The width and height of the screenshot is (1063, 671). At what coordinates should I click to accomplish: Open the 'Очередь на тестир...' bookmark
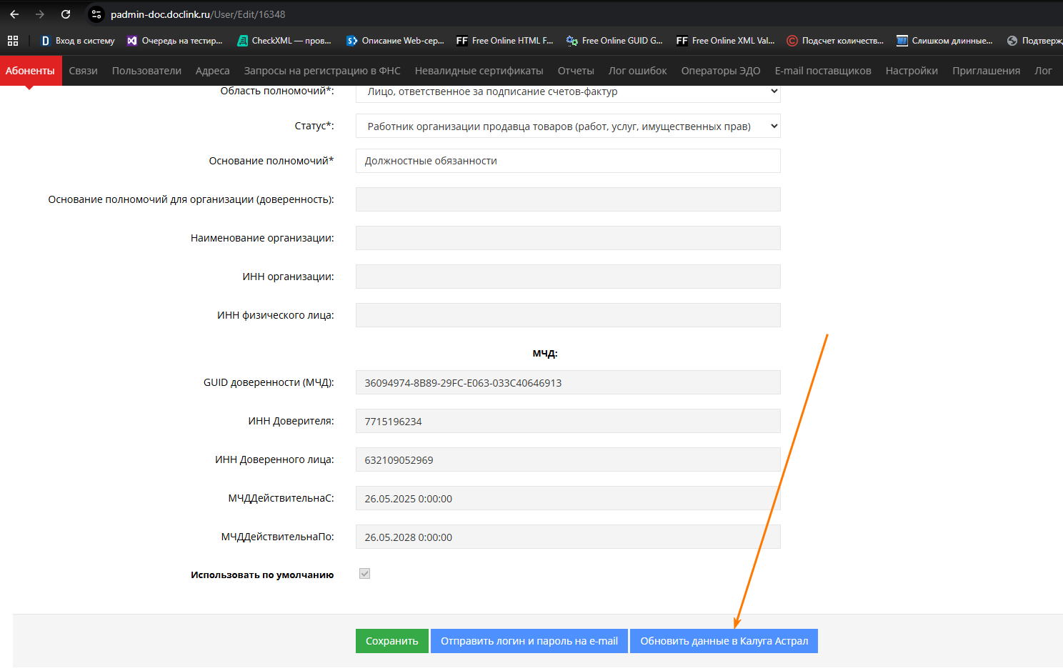coord(174,41)
